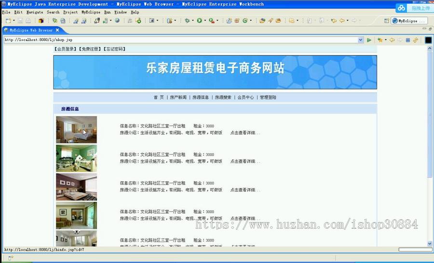The height and width of the screenshot is (263, 434).
Task: Open 管理登陆 in the site navigation
Action: 268,97
